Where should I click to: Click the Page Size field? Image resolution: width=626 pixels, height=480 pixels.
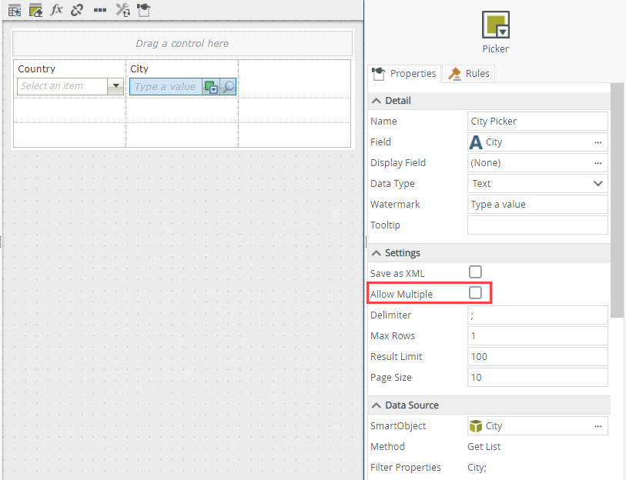click(x=537, y=378)
